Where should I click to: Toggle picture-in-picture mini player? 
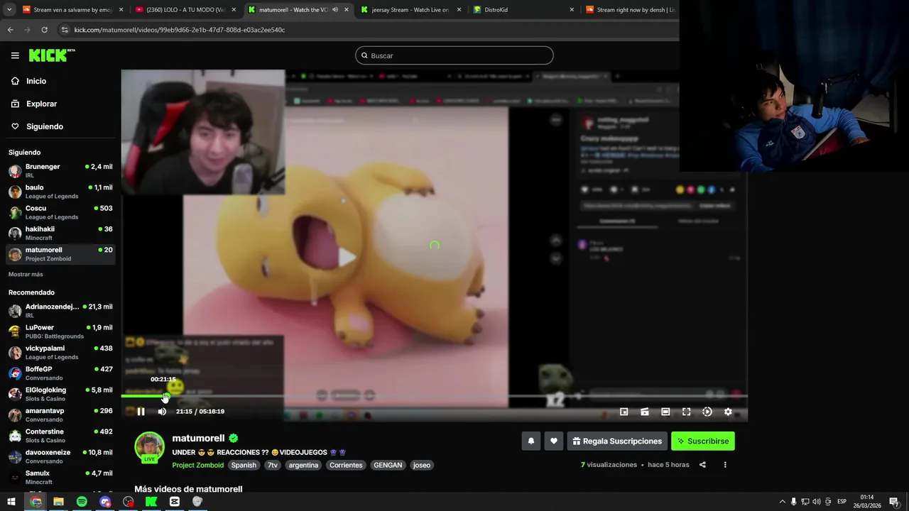624,412
